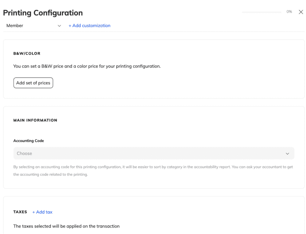306x234 pixels.
Task: Click the taxes applied on transaction text
Action: pyautogui.click(x=66, y=226)
